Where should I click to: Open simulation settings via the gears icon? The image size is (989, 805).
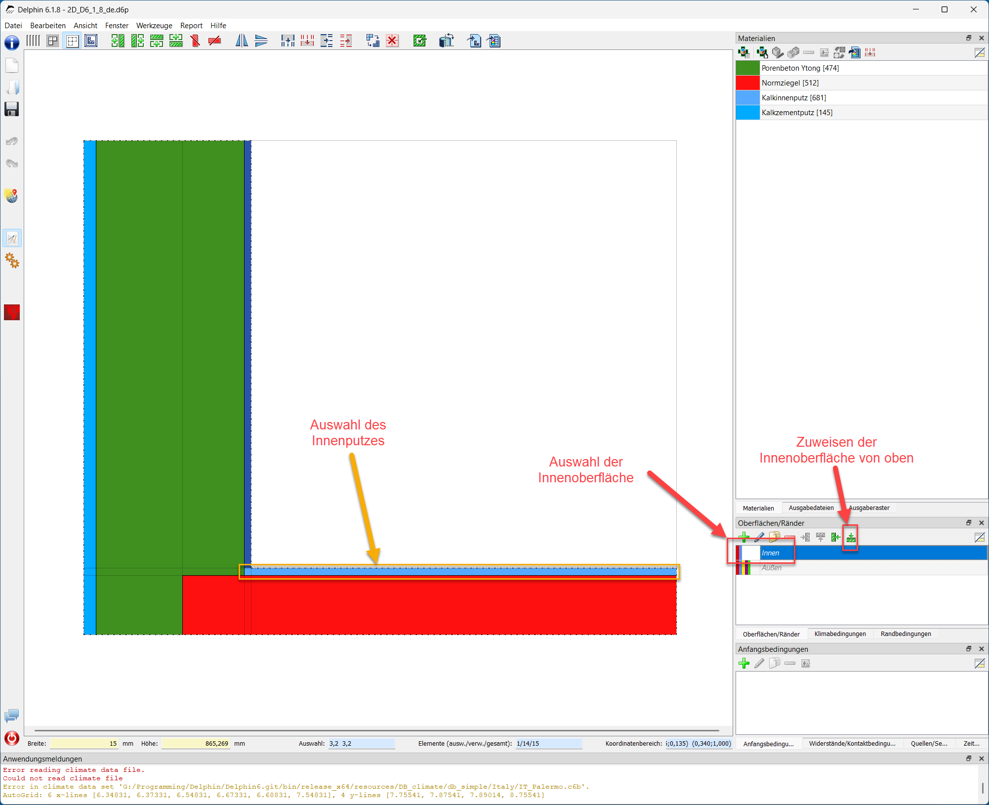coord(12,260)
